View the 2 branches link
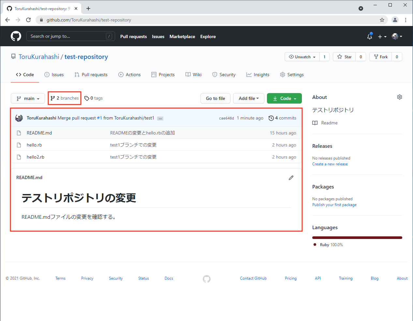The image size is (413, 321). pyautogui.click(x=65, y=98)
